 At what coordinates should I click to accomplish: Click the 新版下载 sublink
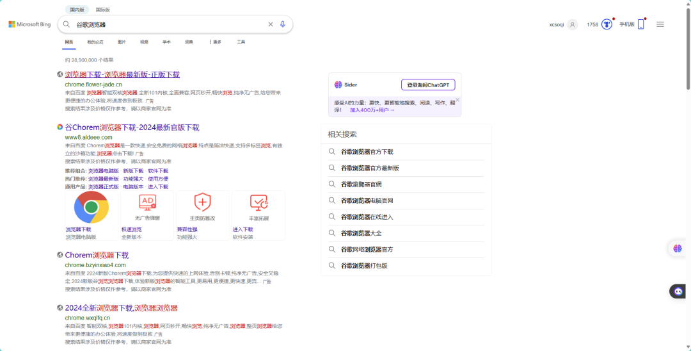[x=134, y=170]
